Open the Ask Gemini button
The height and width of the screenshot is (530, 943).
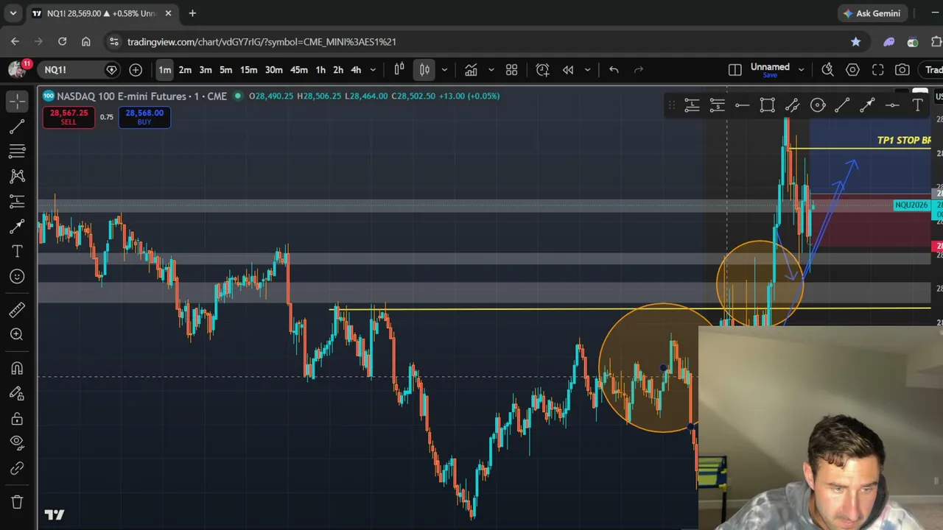873,13
